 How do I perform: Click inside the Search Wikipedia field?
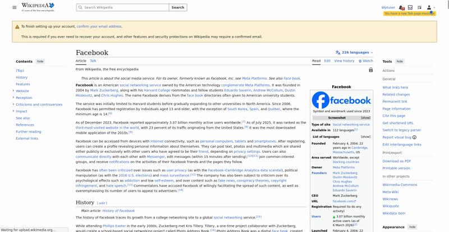(122, 7)
